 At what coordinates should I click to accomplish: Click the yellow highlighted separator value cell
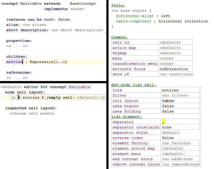pos(163,122)
